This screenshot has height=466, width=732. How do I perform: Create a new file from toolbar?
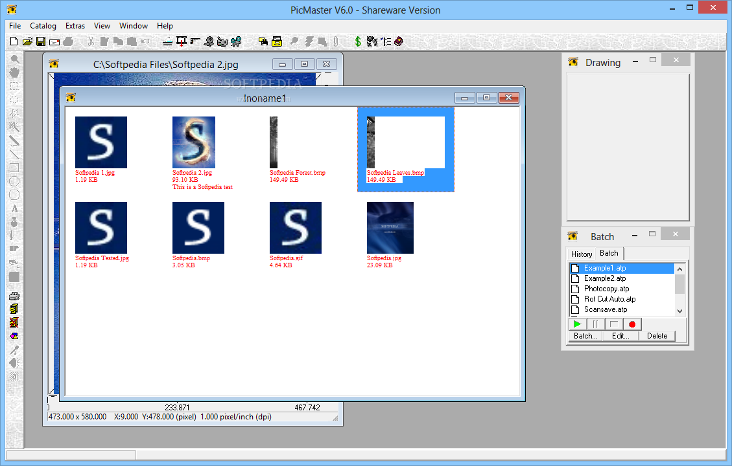click(14, 41)
